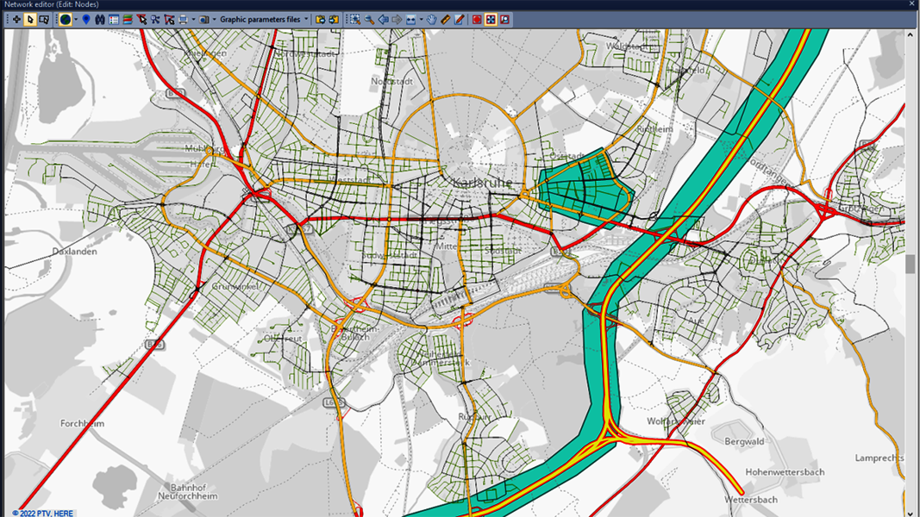The image size is (920, 517).
Task: Select the zoom rectangle magnifier tool
Action: coord(355,19)
